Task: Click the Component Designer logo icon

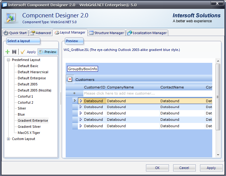Action: tap(11, 18)
